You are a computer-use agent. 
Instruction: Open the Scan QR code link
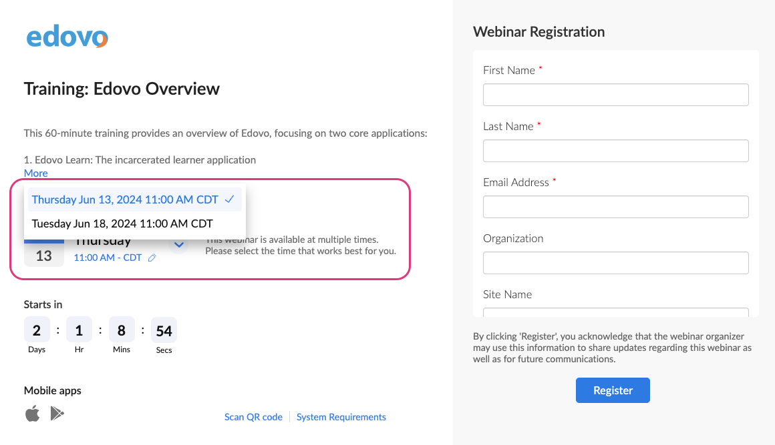[x=253, y=417]
